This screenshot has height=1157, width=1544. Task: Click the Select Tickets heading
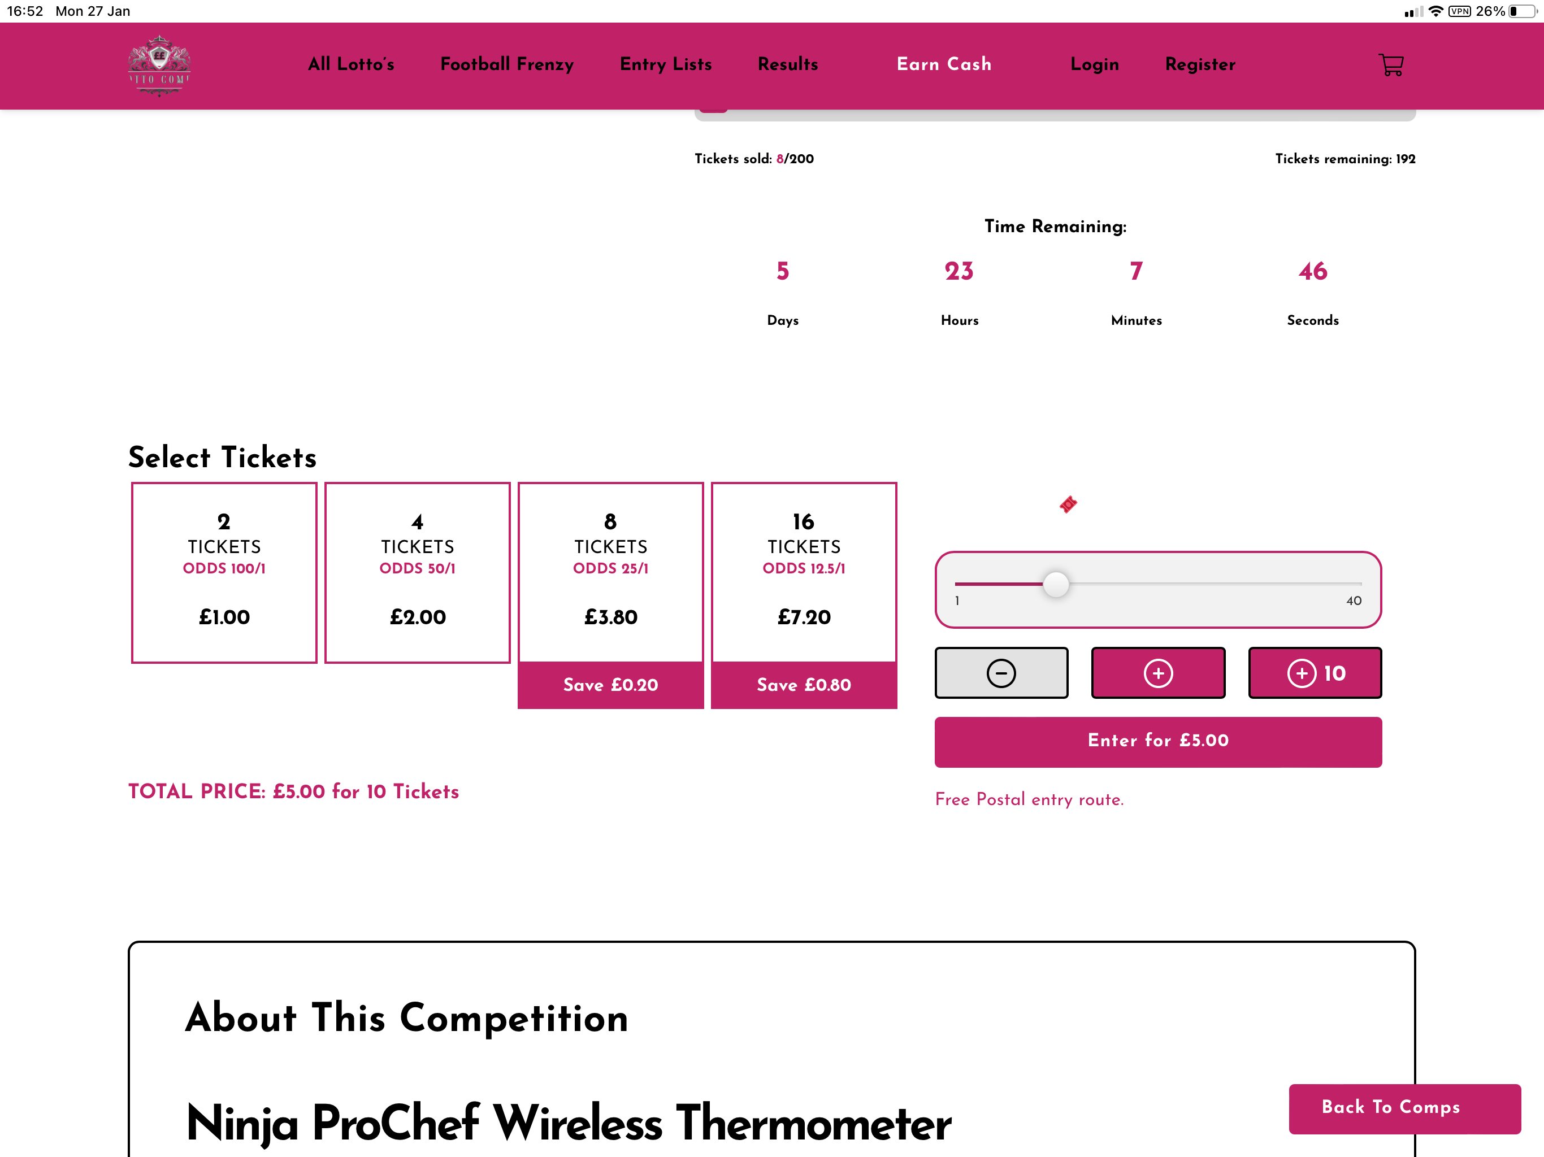(x=223, y=457)
